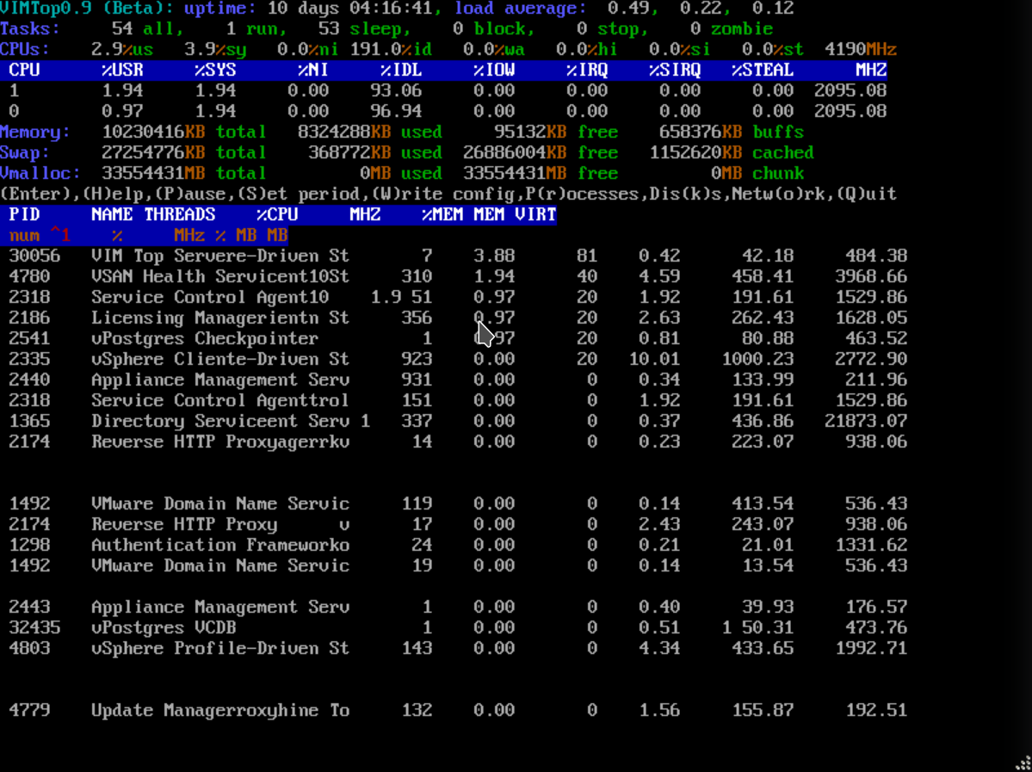This screenshot has width=1032, height=772.
Task: Click the %SYS header in the CPU table
Action: [x=215, y=70]
